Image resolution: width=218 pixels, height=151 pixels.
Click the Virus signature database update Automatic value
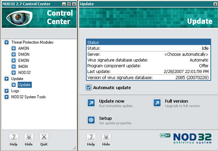(x=199, y=60)
